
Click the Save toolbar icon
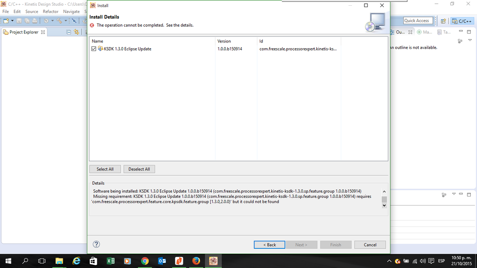[x=19, y=21]
